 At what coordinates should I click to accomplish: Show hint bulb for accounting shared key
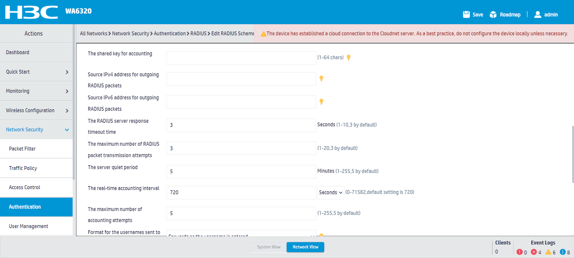348,57
